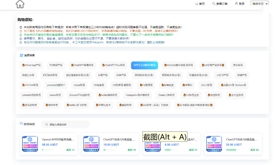
Task: Select the 亚马逊账号 category
Action: point(30,105)
